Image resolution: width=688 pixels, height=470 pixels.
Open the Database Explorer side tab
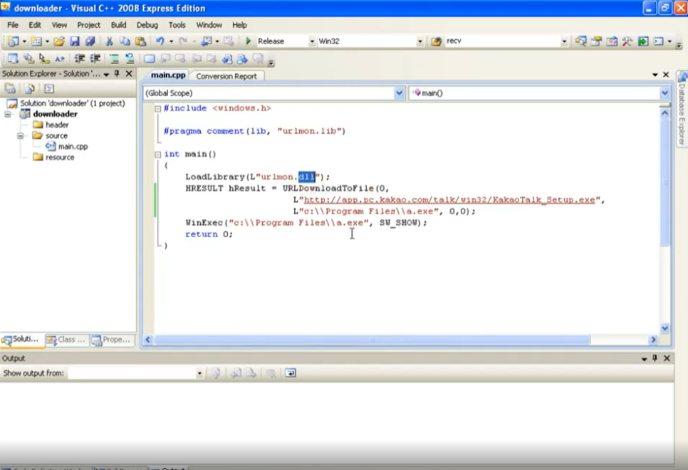pyautogui.click(x=682, y=109)
